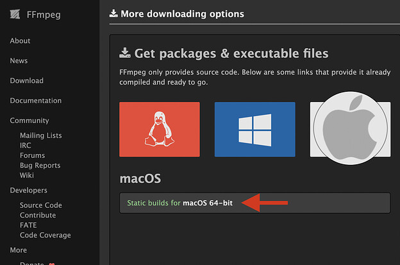The width and height of the screenshot is (400, 265).
Task: Select the Apple macOS tile
Action: pos(350,128)
